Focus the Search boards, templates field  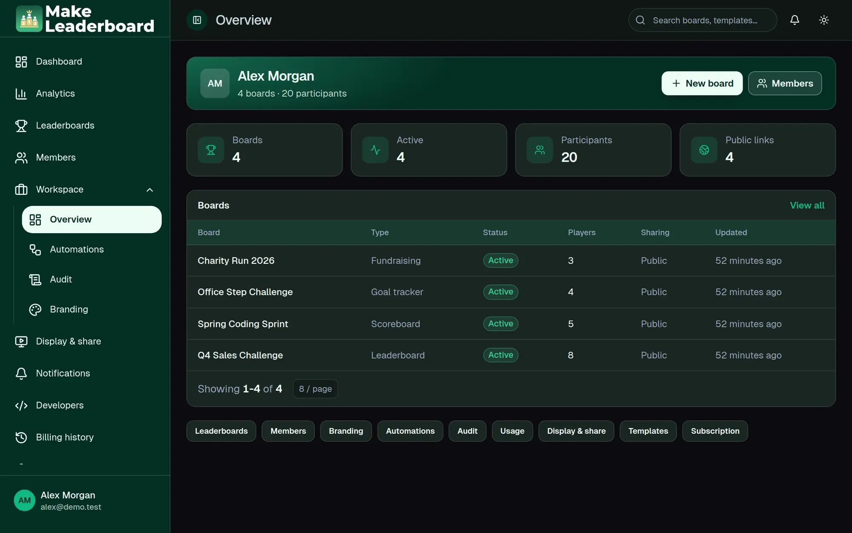coord(702,20)
